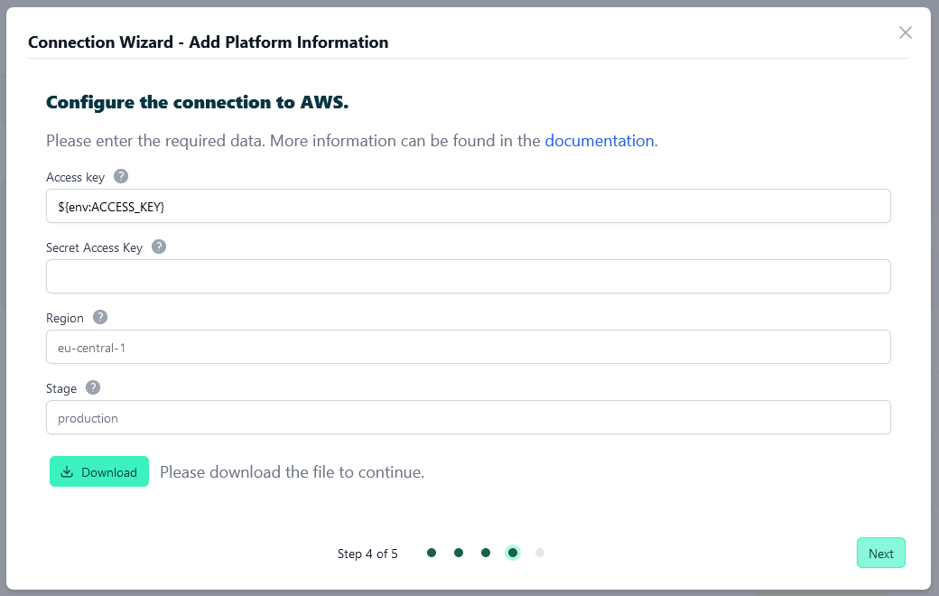939x596 pixels.
Task: Open the Region help tooltip
Action: point(100,317)
